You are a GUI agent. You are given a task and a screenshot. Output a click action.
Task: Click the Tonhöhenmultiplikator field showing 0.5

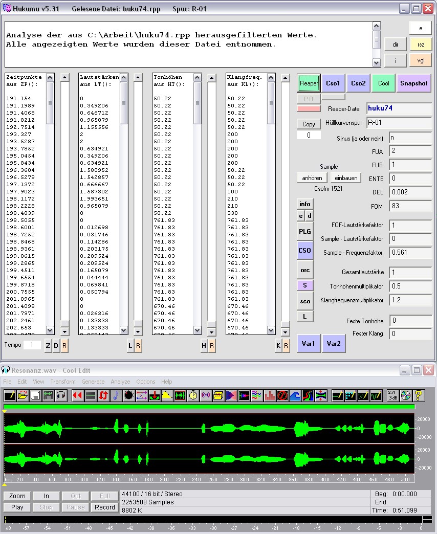(411, 286)
